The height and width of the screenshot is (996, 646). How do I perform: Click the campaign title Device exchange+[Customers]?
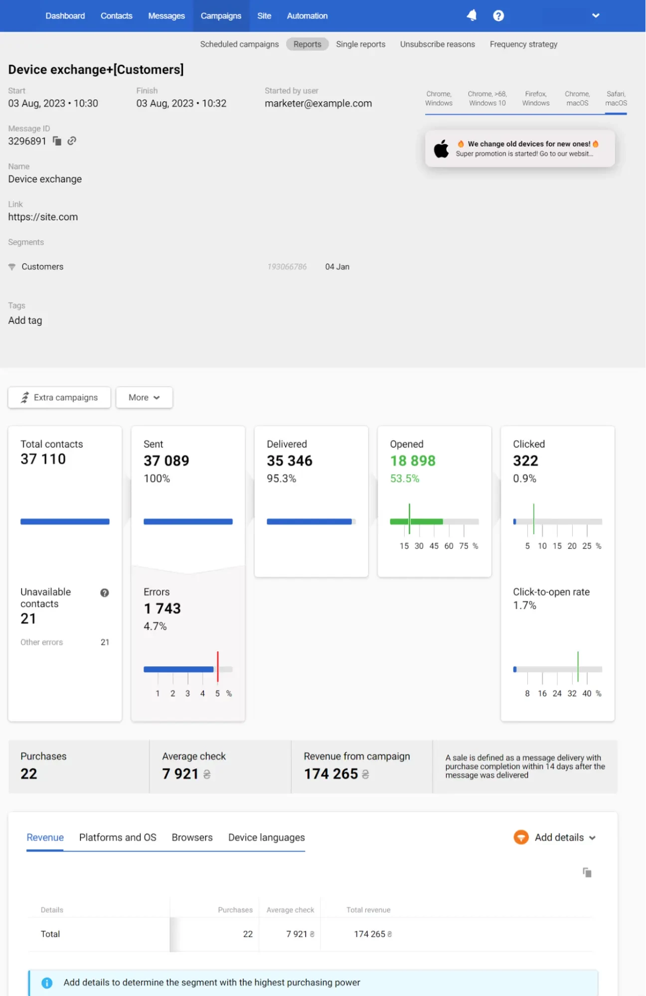[x=96, y=69]
